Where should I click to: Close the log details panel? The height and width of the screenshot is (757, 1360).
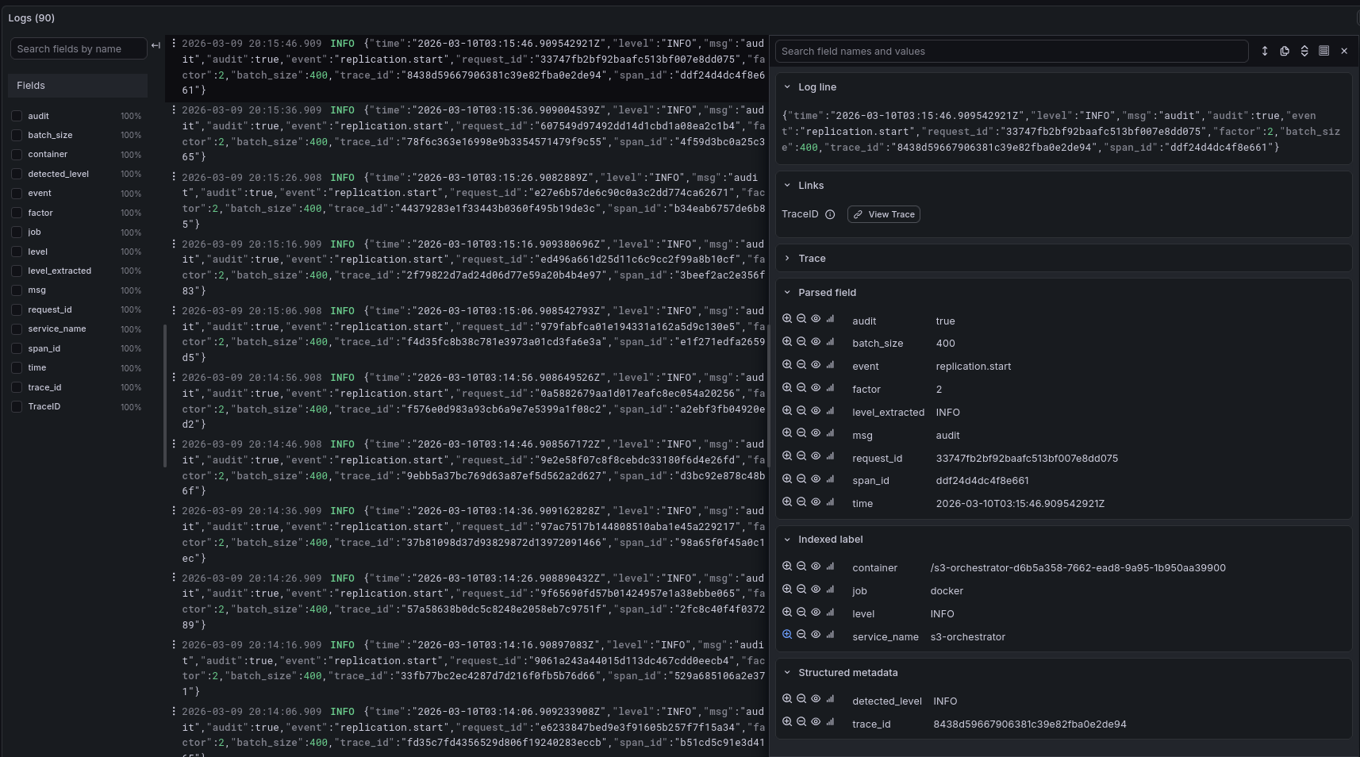[x=1344, y=51]
